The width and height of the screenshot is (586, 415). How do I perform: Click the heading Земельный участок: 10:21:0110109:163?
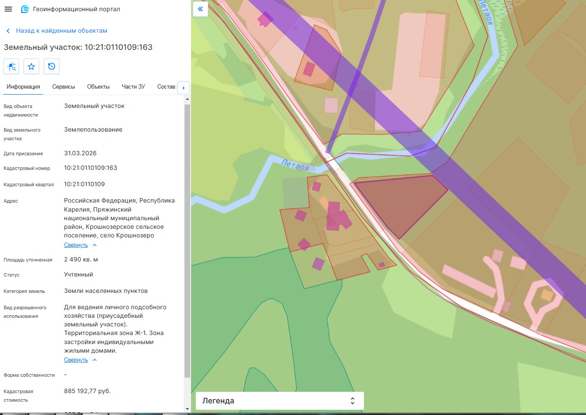[78, 47]
